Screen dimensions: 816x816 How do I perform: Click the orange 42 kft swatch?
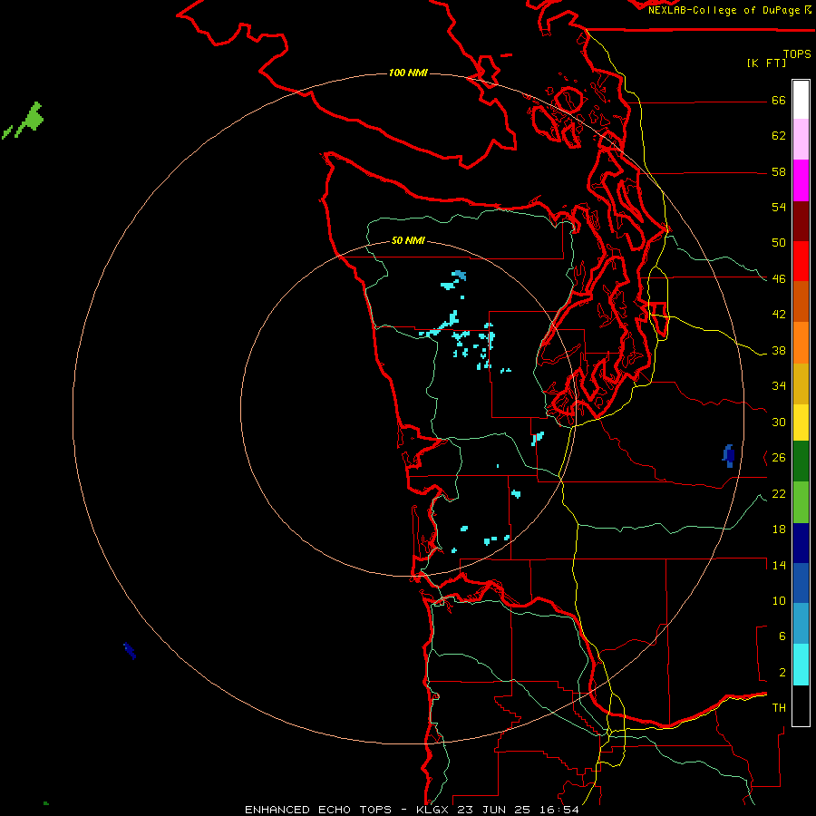pos(801,343)
